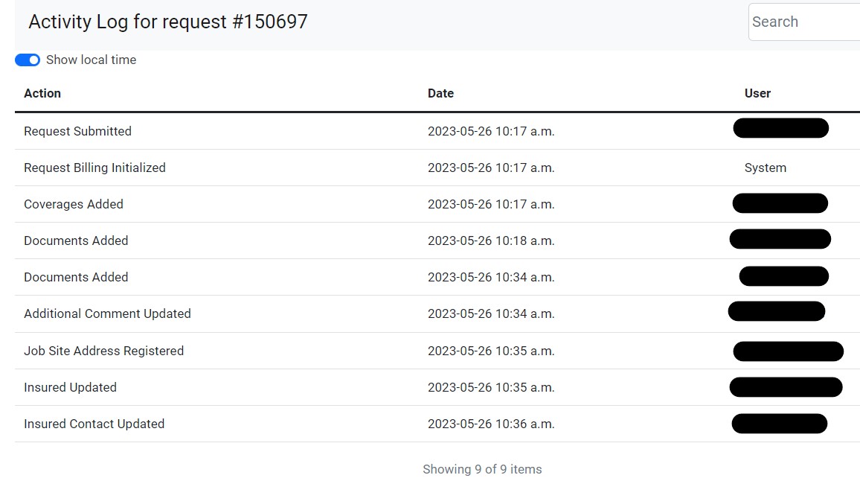The height and width of the screenshot is (481, 860).
Task: Toggle the Show local time switch
Action: pyautogui.click(x=28, y=60)
